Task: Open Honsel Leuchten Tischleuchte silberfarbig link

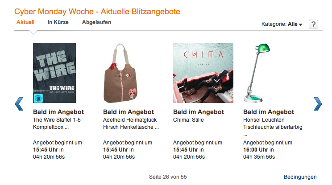Action: tap(273, 127)
